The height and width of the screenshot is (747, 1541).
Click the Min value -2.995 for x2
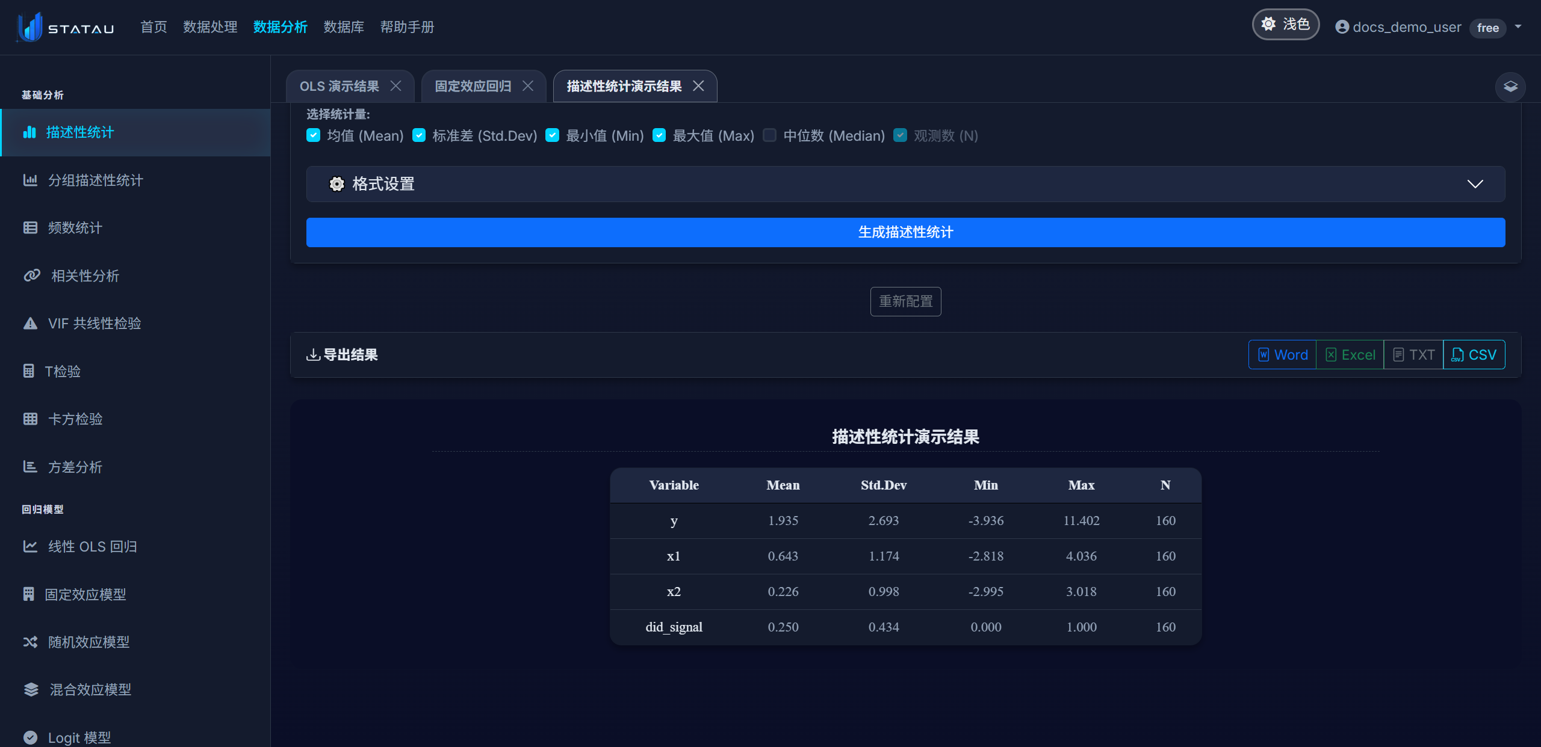985,592
